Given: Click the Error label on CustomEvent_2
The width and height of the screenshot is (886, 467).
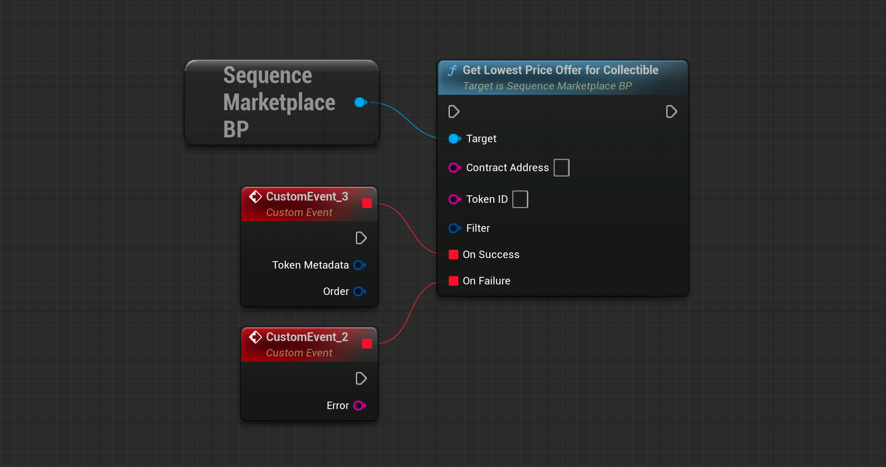Looking at the screenshot, I should point(338,406).
